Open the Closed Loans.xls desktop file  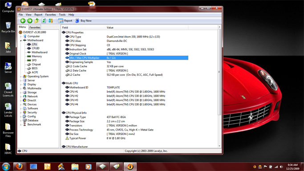pos(8,90)
